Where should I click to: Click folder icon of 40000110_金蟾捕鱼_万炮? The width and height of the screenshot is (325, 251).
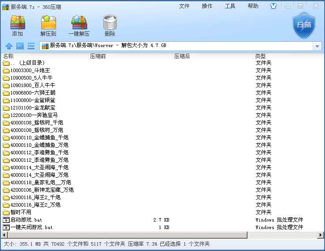[6, 145]
